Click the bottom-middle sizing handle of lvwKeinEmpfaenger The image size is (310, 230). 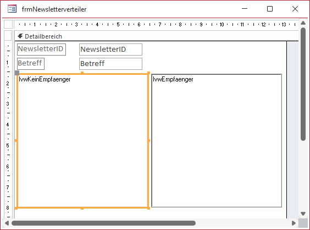point(82,208)
